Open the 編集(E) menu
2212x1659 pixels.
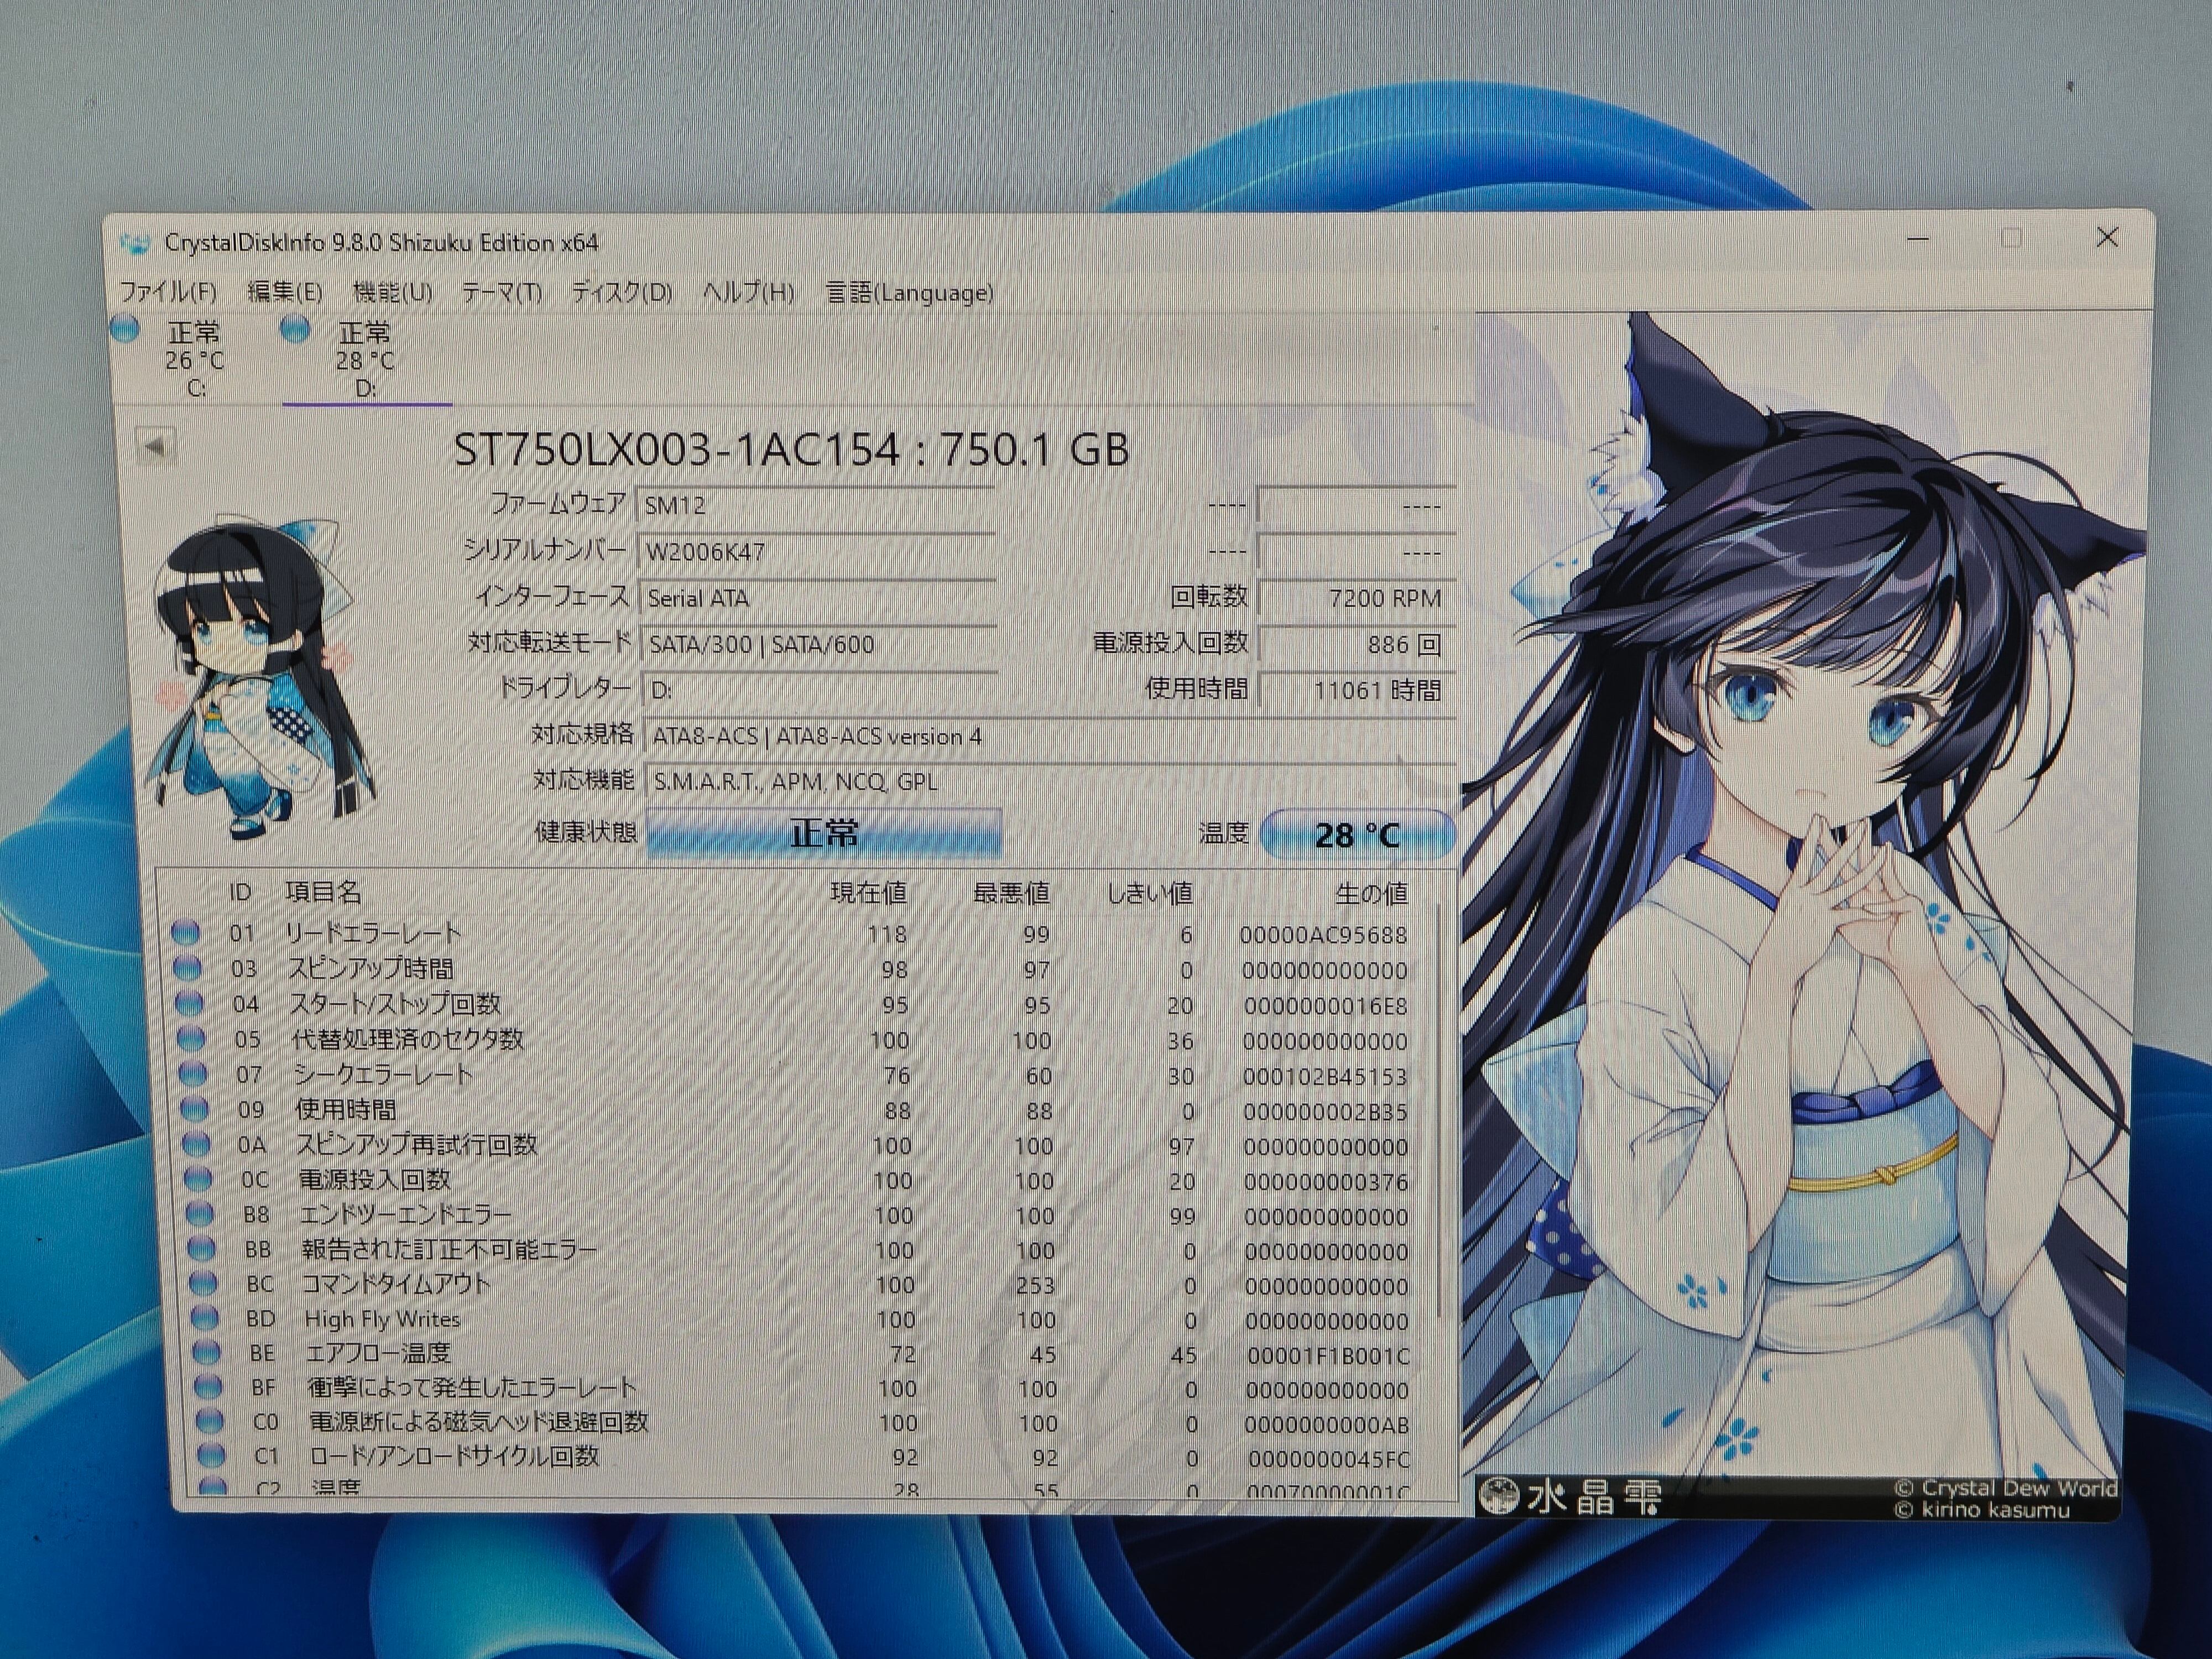pyautogui.click(x=285, y=291)
